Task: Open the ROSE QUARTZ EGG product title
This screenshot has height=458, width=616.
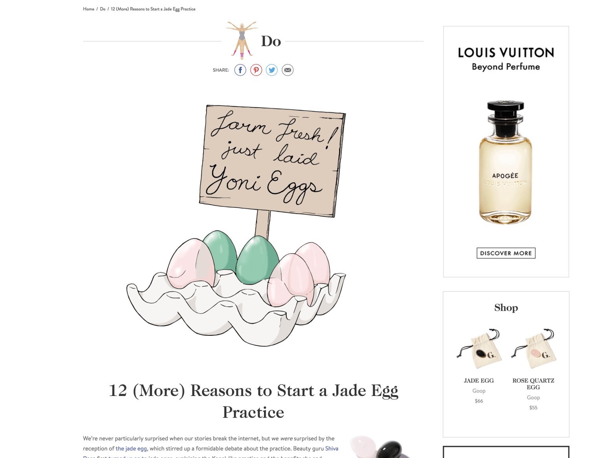Action: (x=533, y=384)
